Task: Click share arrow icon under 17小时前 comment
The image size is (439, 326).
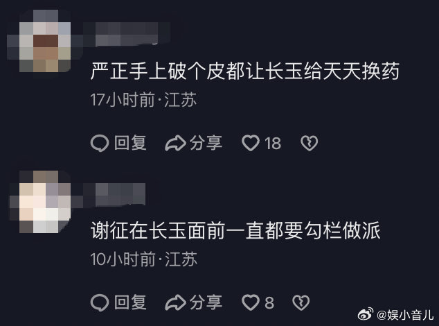Action: 176,143
